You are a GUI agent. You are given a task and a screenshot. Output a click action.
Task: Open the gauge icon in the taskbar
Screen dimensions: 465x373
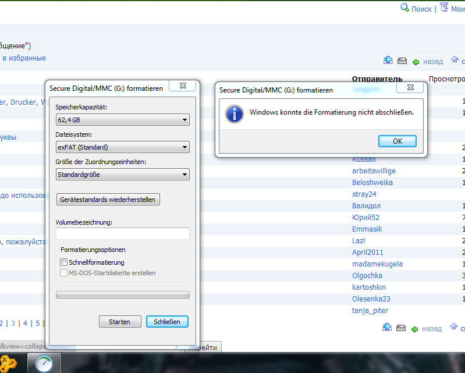[x=44, y=363]
